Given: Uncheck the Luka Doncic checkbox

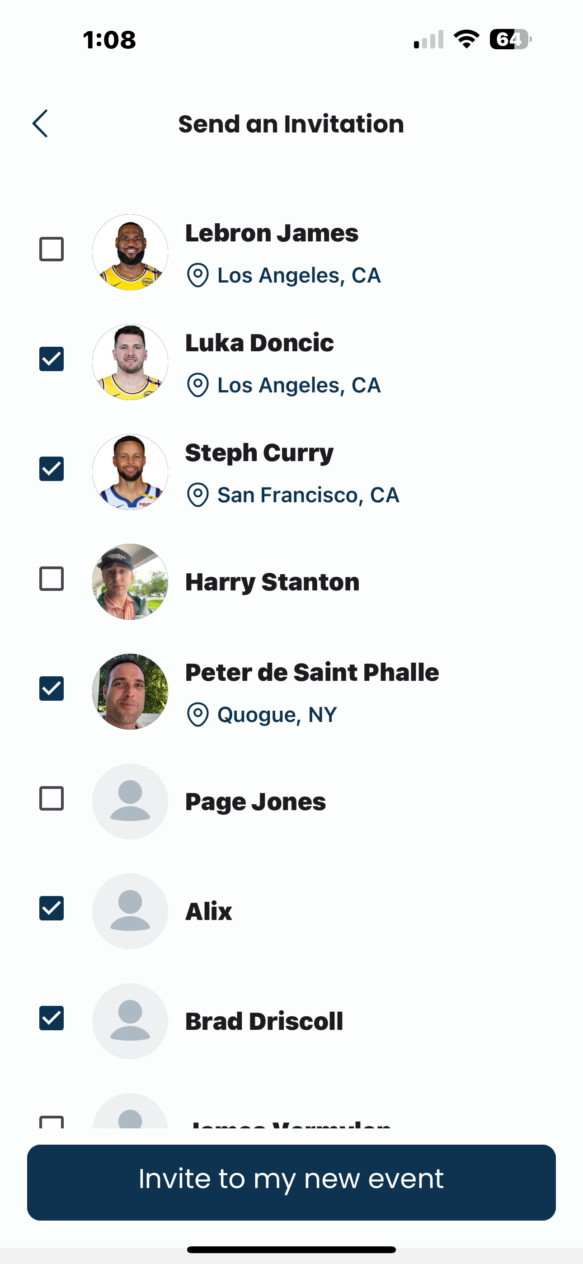Looking at the screenshot, I should pos(52,359).
